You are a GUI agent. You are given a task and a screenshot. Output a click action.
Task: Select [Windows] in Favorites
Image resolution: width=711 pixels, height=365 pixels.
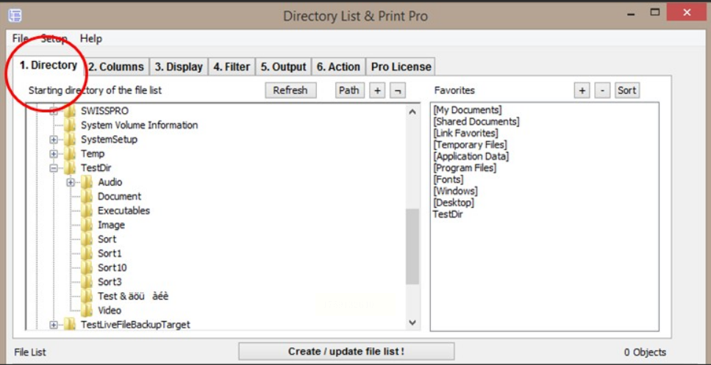point(455,191)
